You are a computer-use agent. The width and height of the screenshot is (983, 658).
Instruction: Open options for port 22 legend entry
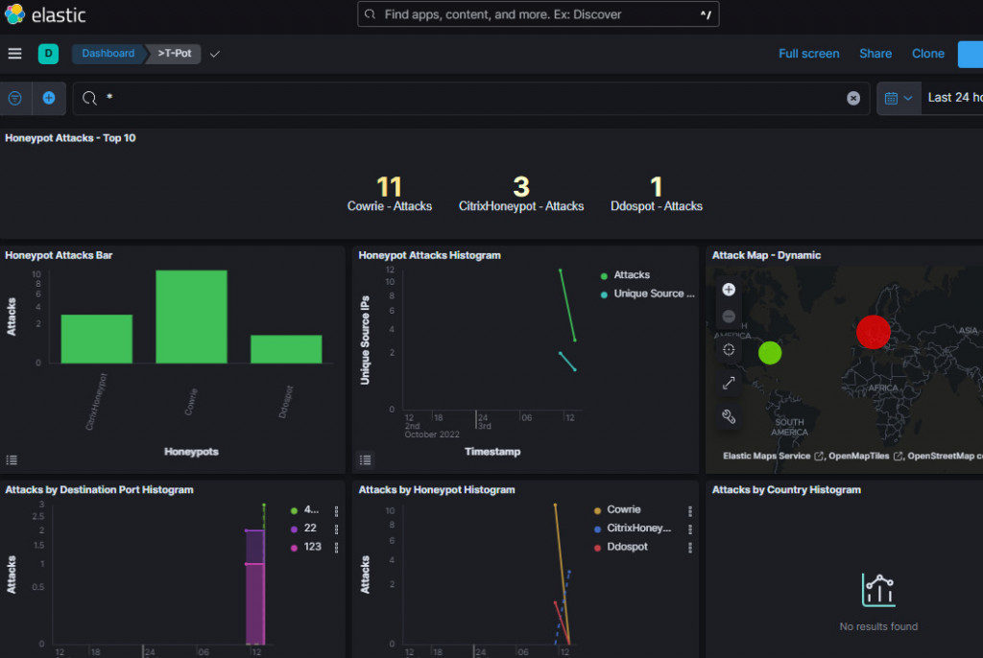[337, 529]
